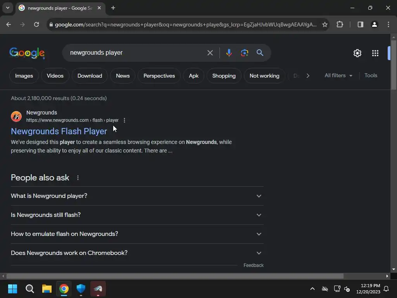Open Windows taskbar search
This screenshot has height=298, width=397.
coord(29,289)
